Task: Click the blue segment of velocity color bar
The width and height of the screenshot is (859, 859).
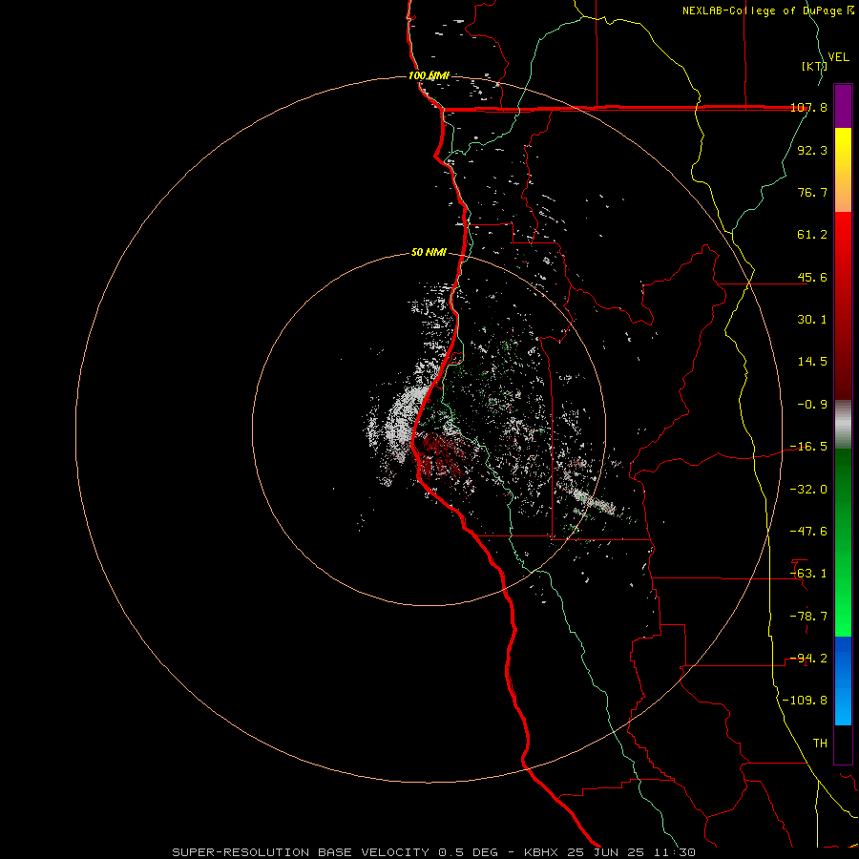Action: pyautogui.click(x=843, y=681)
